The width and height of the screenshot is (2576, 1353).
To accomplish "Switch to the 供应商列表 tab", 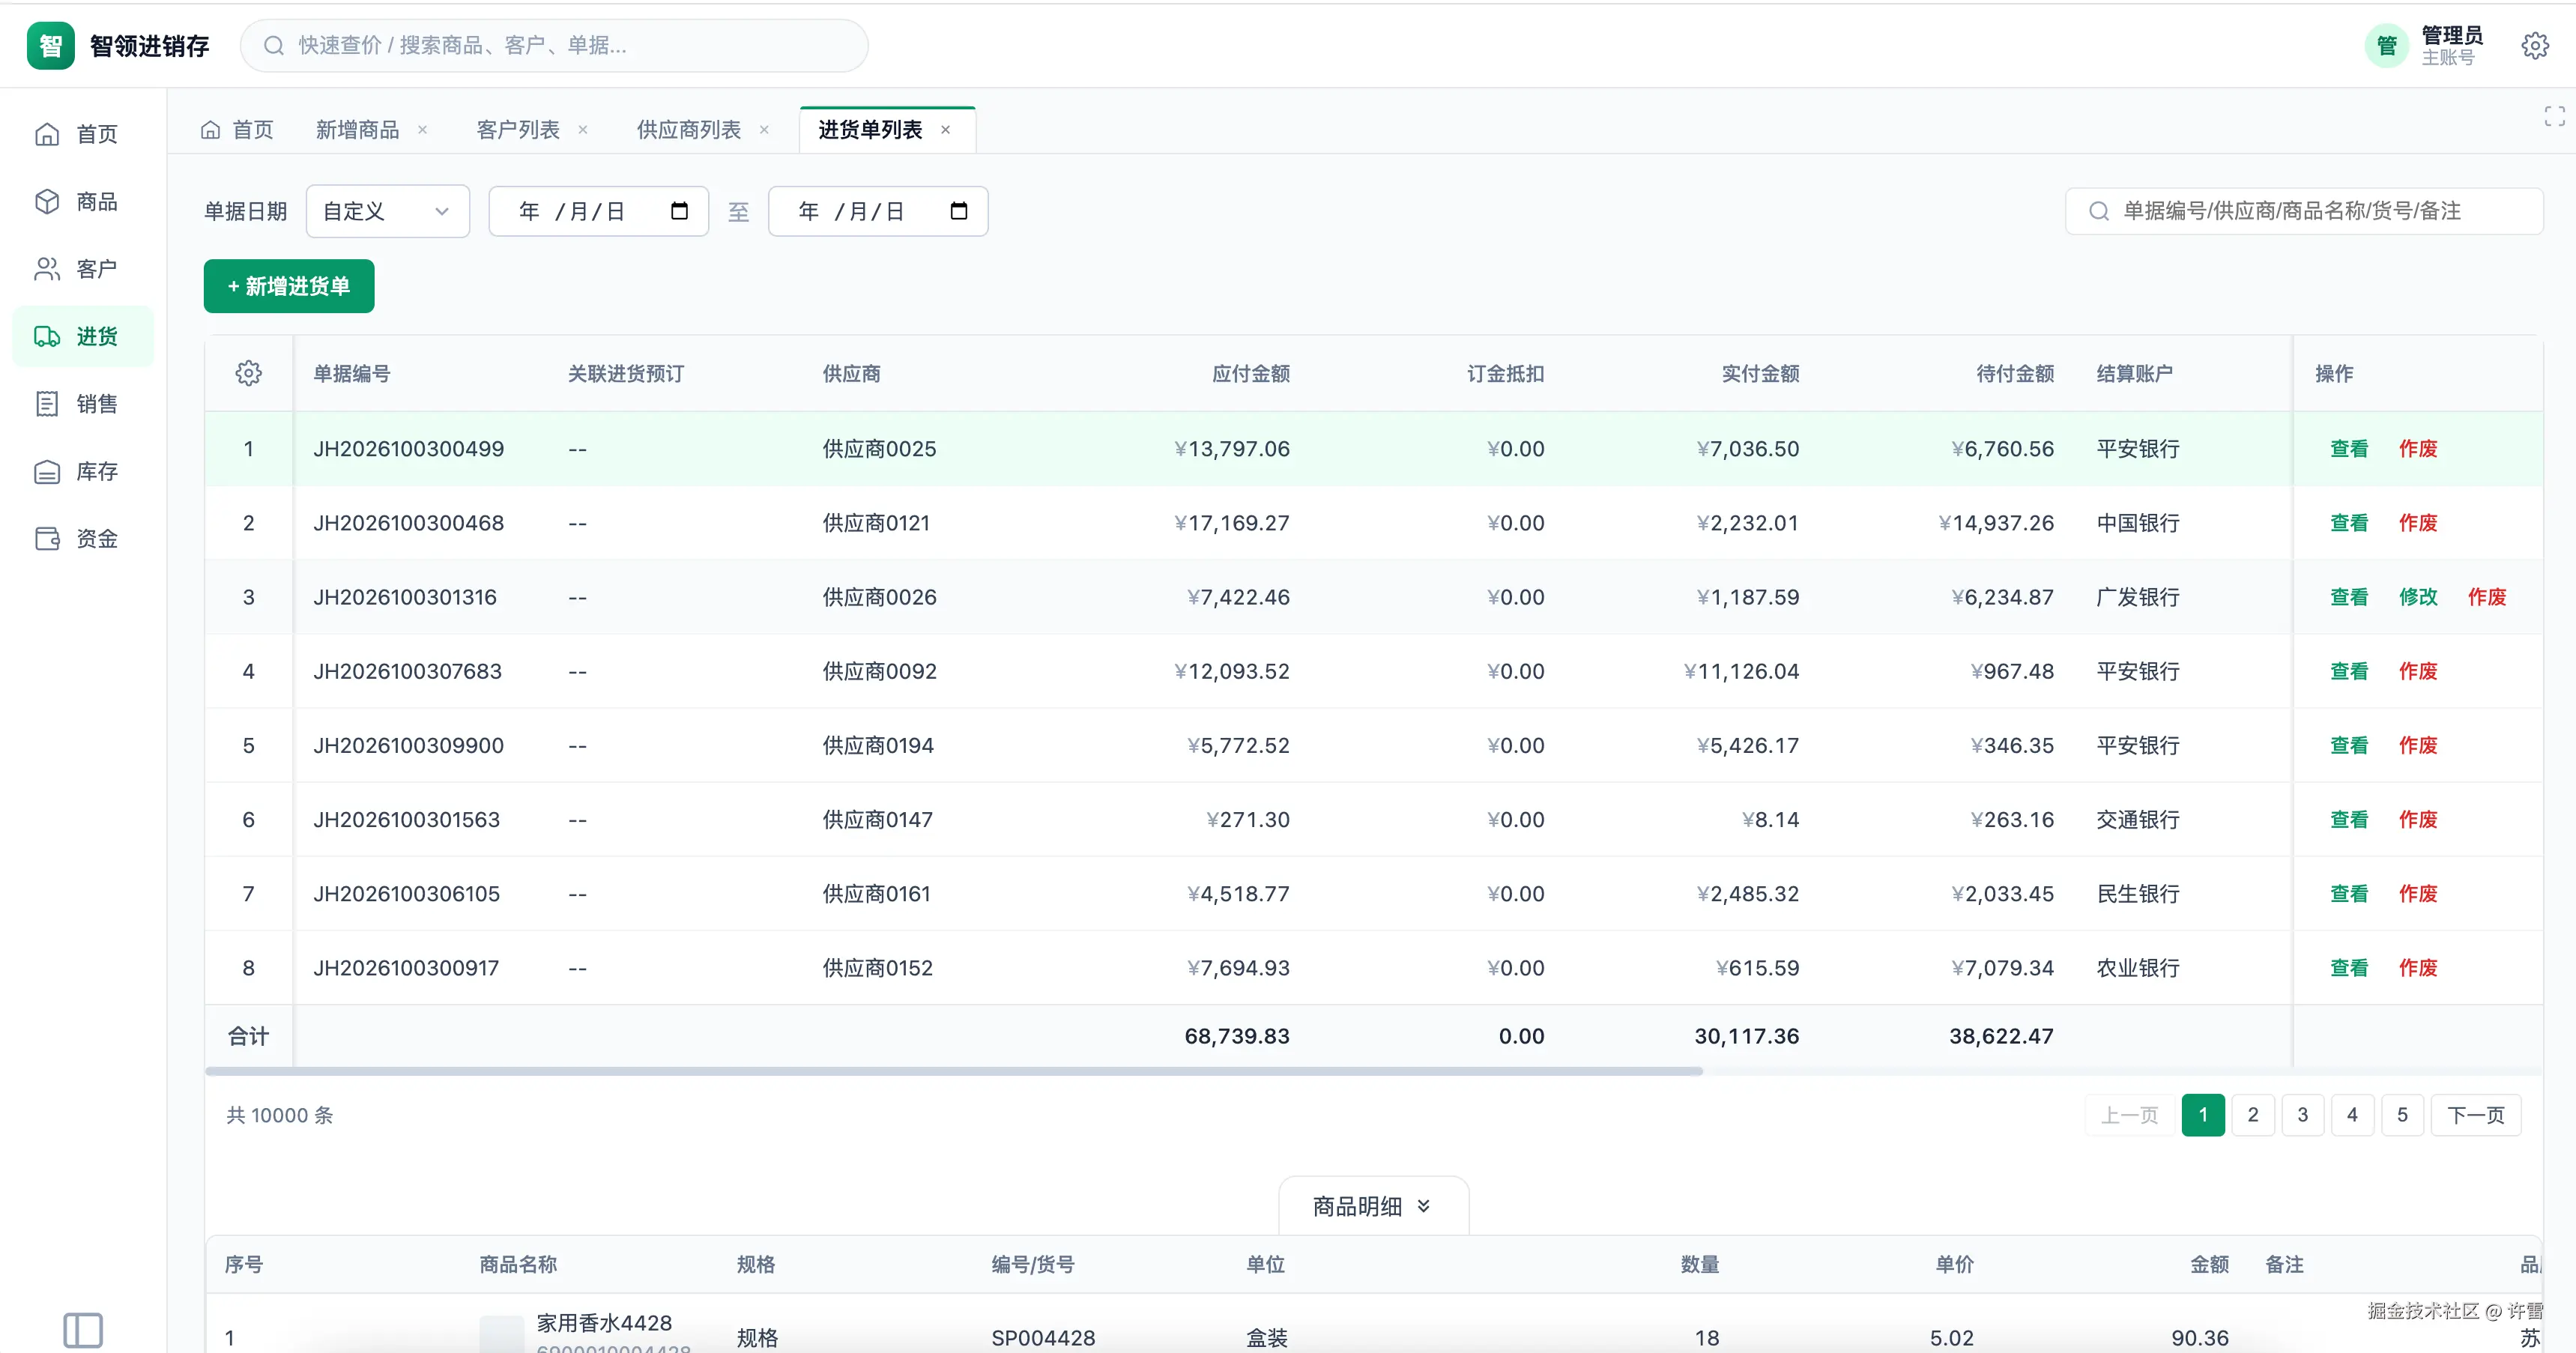I will [x=689, y=130].
